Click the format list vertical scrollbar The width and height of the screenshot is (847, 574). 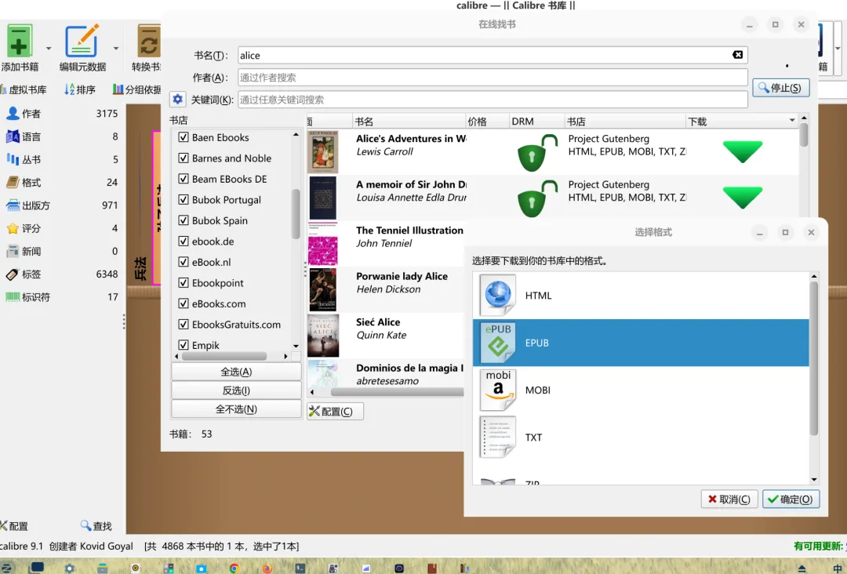813,358
